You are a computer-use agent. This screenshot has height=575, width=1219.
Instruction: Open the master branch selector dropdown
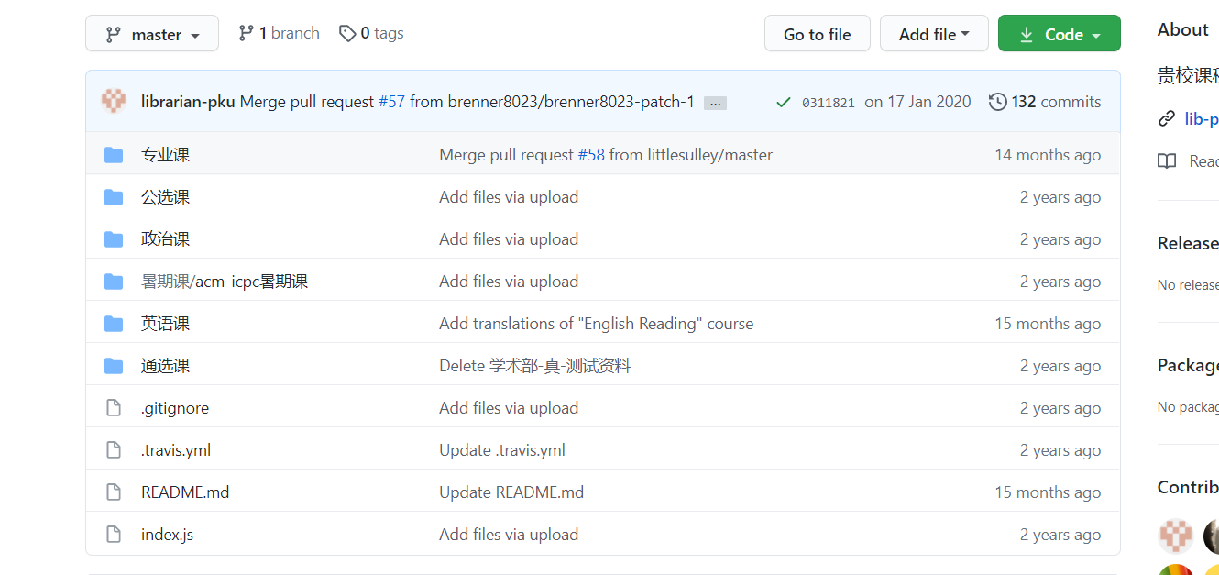tap(152, 32)
